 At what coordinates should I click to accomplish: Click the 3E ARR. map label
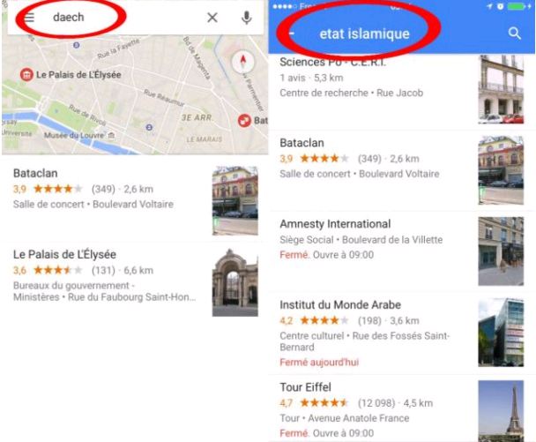[x=197, y=117]
